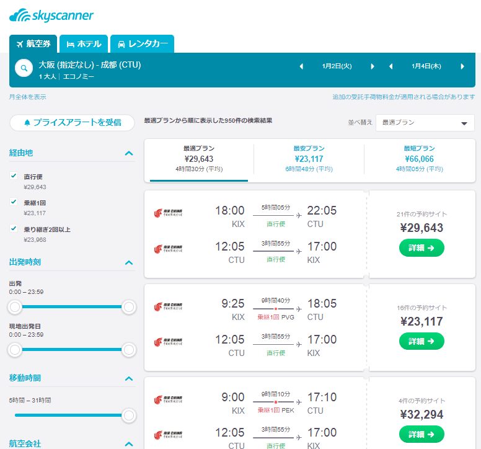Go to next departure date after 1月2日

373,66
